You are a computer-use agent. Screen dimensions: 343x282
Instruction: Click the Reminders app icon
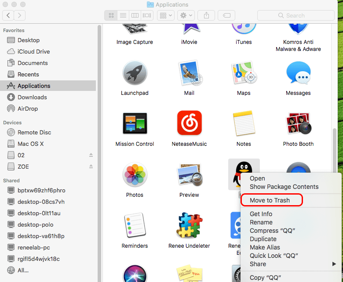click(x=135, y=225)
